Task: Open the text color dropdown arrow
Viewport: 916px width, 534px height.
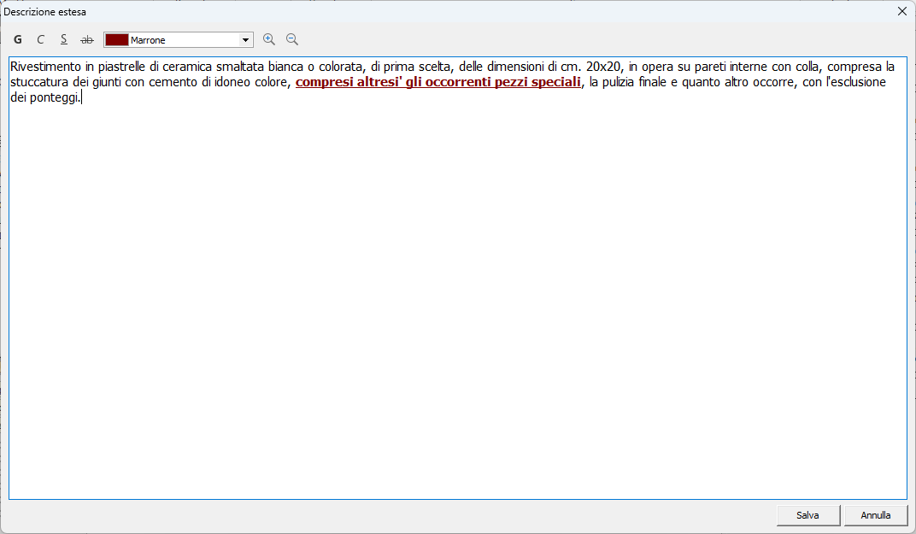Action: (x=246, y=40)
